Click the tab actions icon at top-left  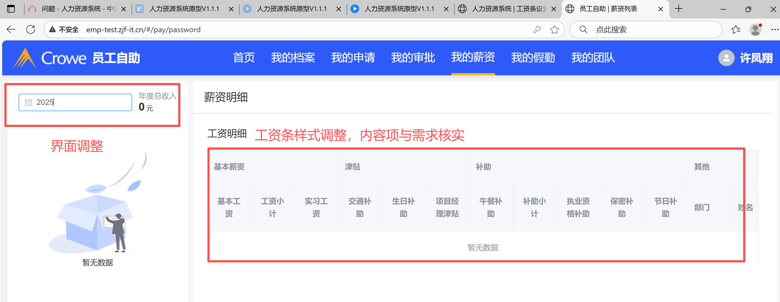pos(11,9)
